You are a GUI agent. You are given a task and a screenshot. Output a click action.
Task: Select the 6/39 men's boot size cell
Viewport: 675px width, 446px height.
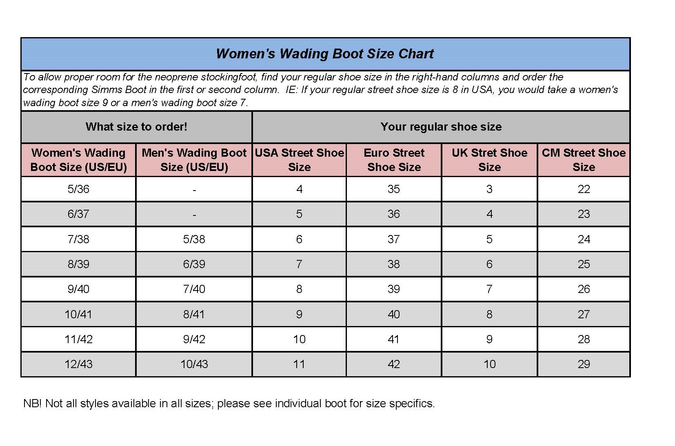194,264
